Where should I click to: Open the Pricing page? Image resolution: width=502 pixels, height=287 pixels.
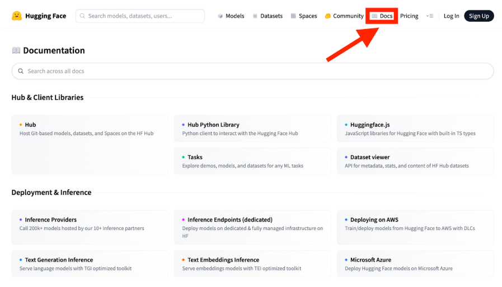pos(409,16)
